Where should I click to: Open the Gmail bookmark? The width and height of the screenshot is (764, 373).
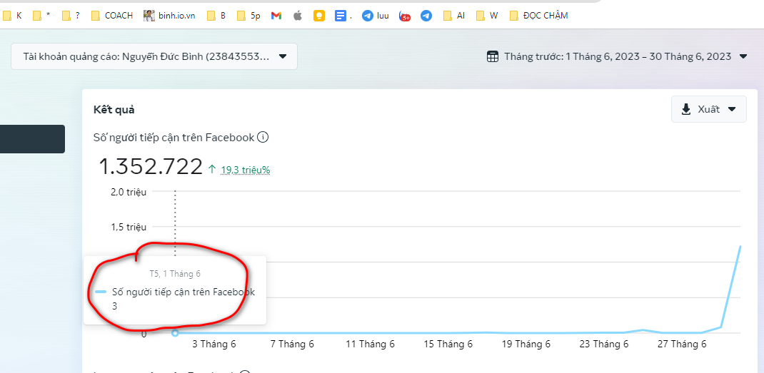276,16
